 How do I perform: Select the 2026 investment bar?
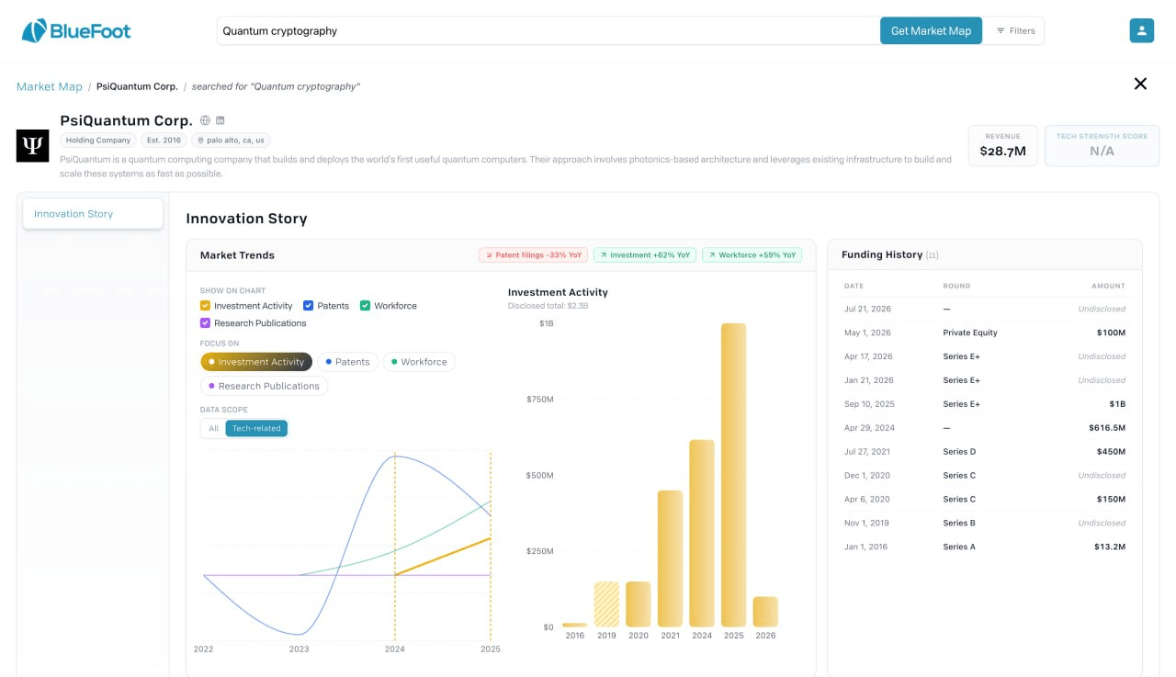[765, 612]
